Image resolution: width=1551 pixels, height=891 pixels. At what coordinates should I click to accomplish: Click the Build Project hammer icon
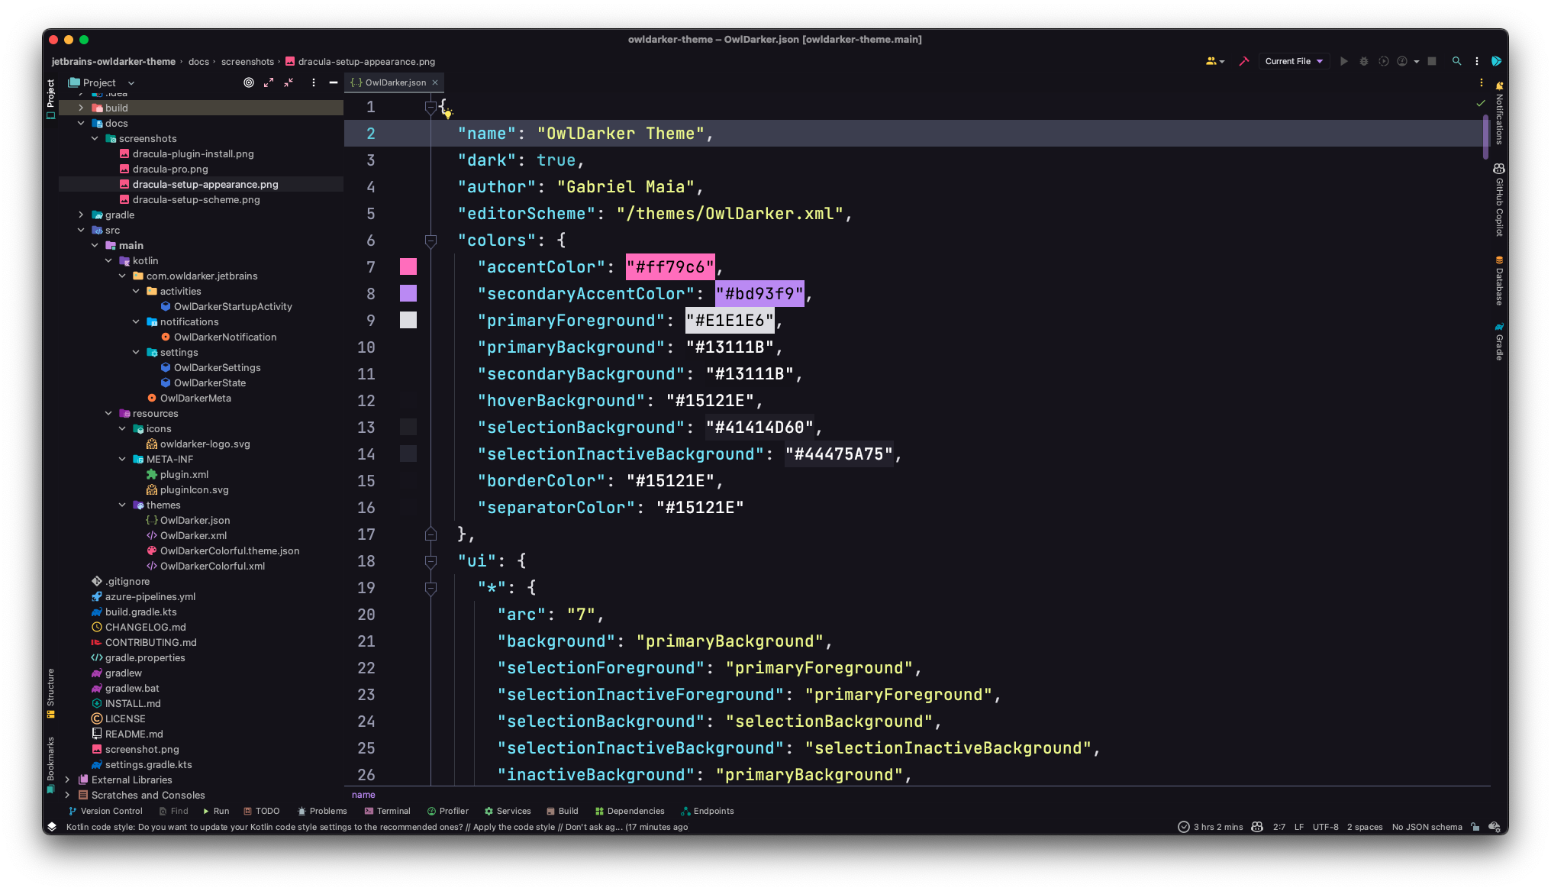[x=1243, y=61]
